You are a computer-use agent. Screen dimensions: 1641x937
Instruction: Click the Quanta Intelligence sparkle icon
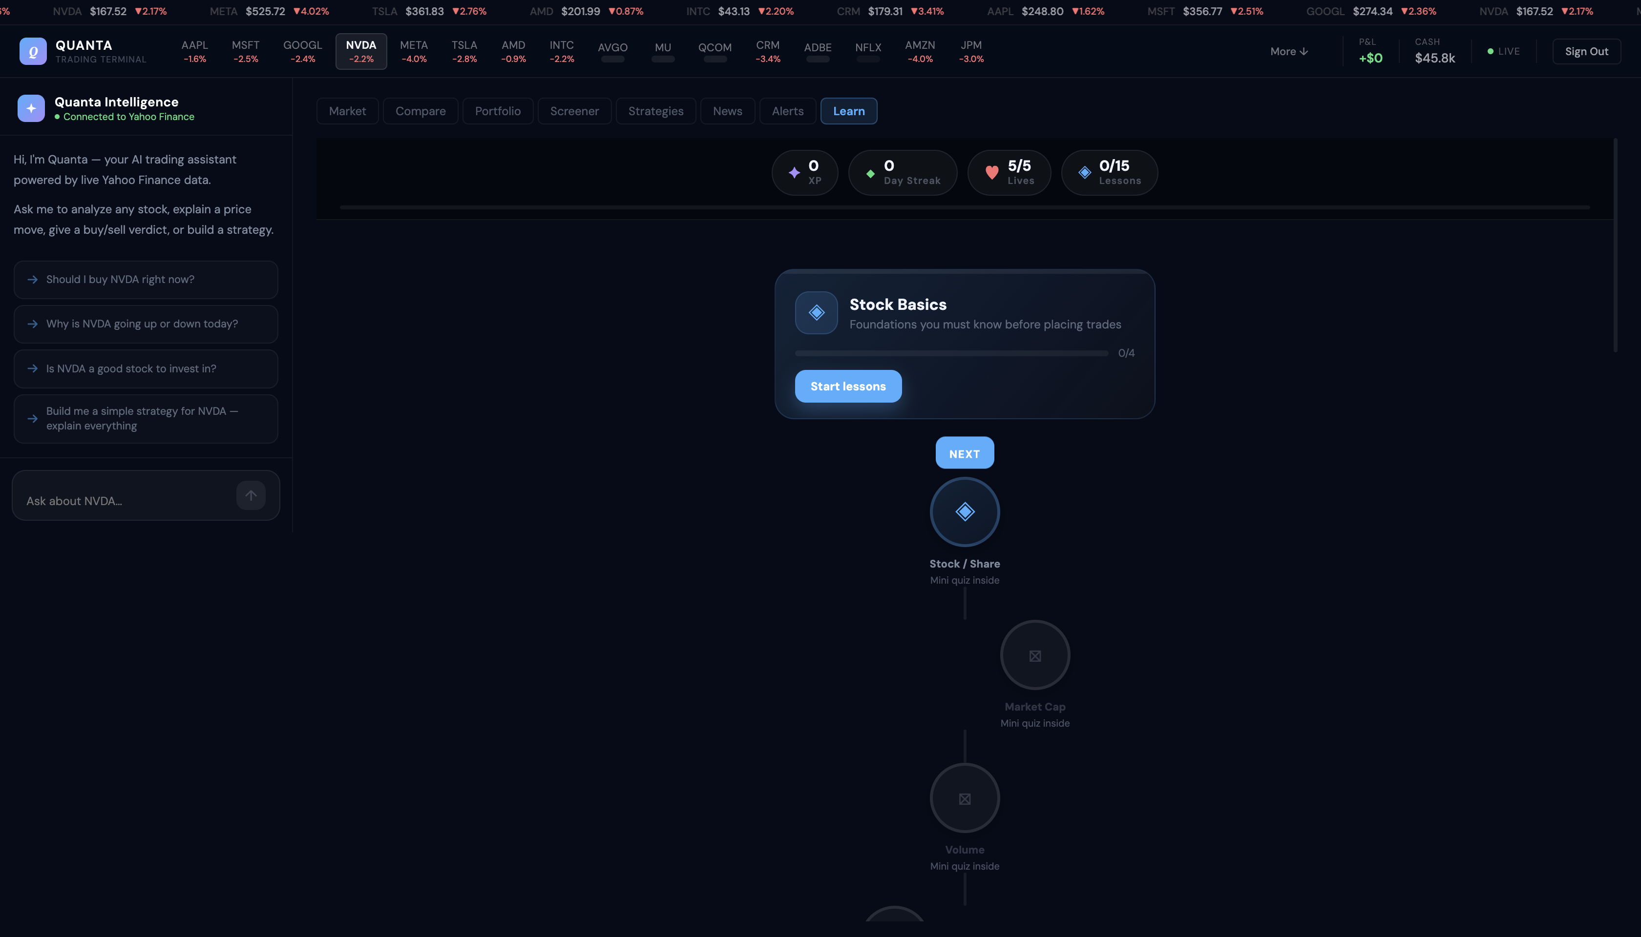31,108
